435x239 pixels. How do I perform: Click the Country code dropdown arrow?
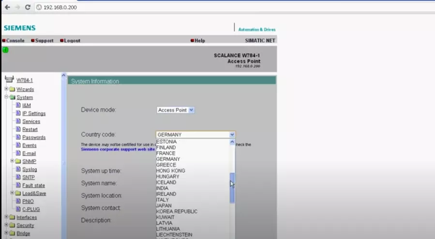click(x=232, y=134)
